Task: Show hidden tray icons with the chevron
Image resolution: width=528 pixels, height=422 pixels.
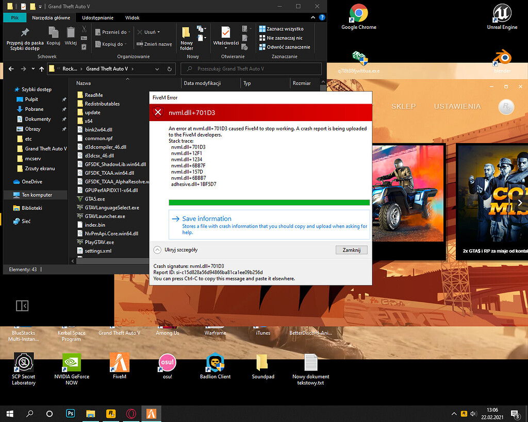Action: point(454,414)
